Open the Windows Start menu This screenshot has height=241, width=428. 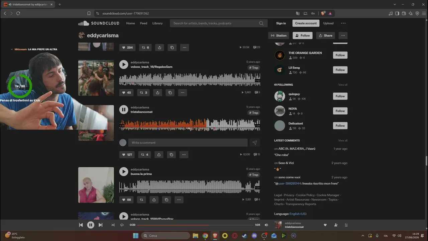click(x=136, y=236)
